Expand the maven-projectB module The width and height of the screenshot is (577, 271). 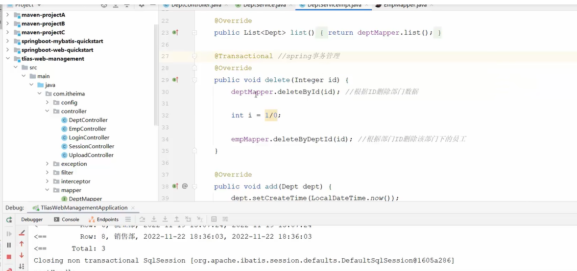tap(8, 23)
